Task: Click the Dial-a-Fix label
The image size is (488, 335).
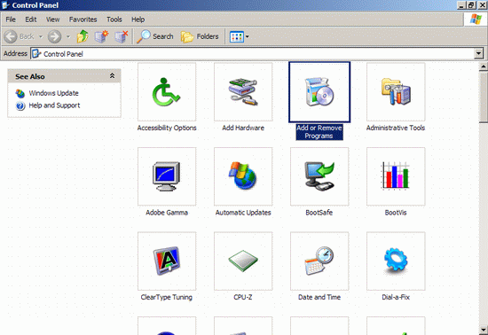Action: tap(396, 297)
